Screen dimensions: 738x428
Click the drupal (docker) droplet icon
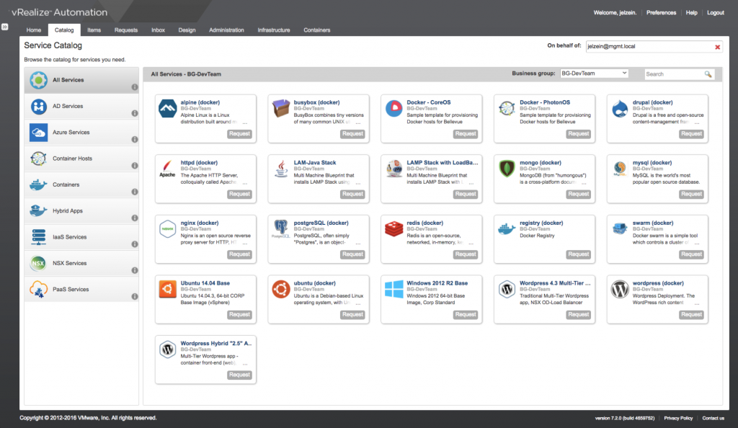[x=620, y=109]
